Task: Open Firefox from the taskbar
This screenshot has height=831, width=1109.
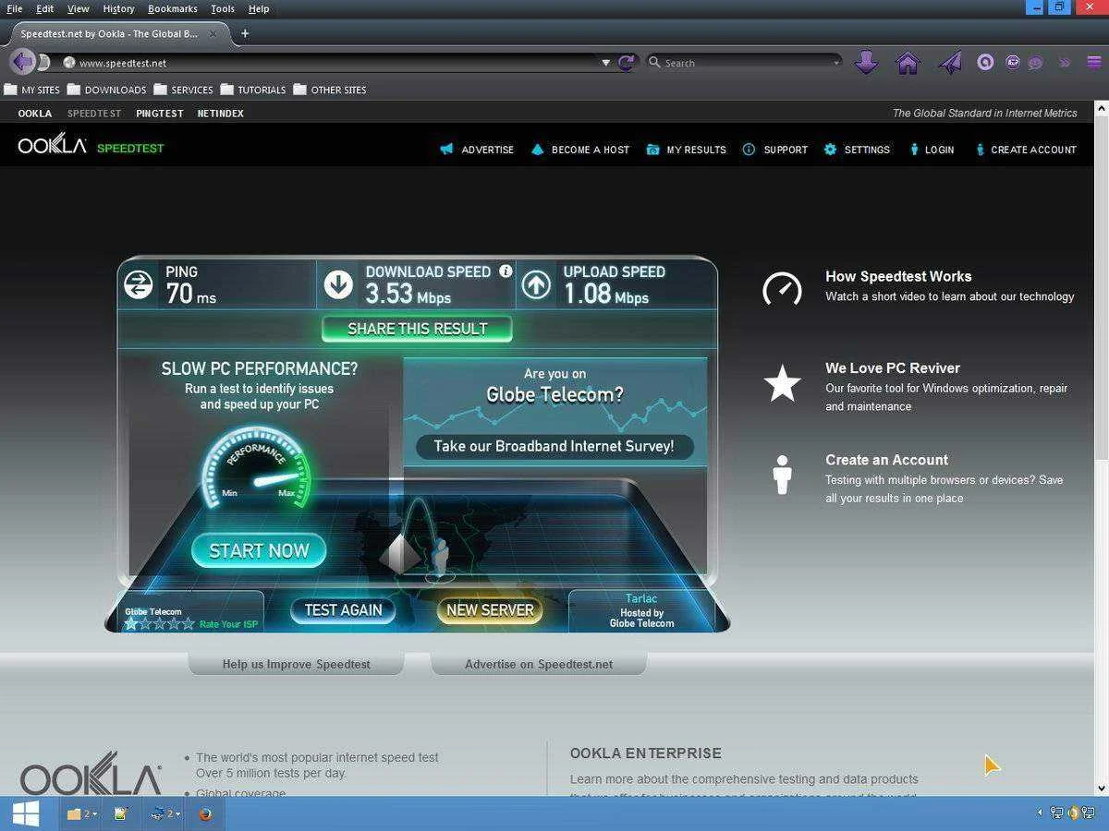Action: (x=205, y=813)
